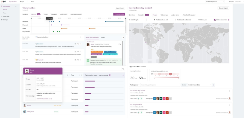Open options menu on the-in-sign-incident card
244x118 pixels.
pos(230,105)
